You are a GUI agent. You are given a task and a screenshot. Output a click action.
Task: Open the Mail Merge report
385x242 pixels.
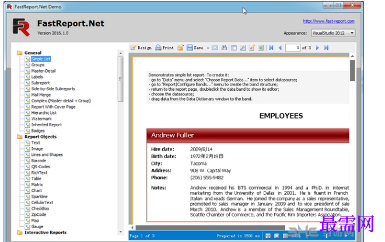(x=41, y=95)
